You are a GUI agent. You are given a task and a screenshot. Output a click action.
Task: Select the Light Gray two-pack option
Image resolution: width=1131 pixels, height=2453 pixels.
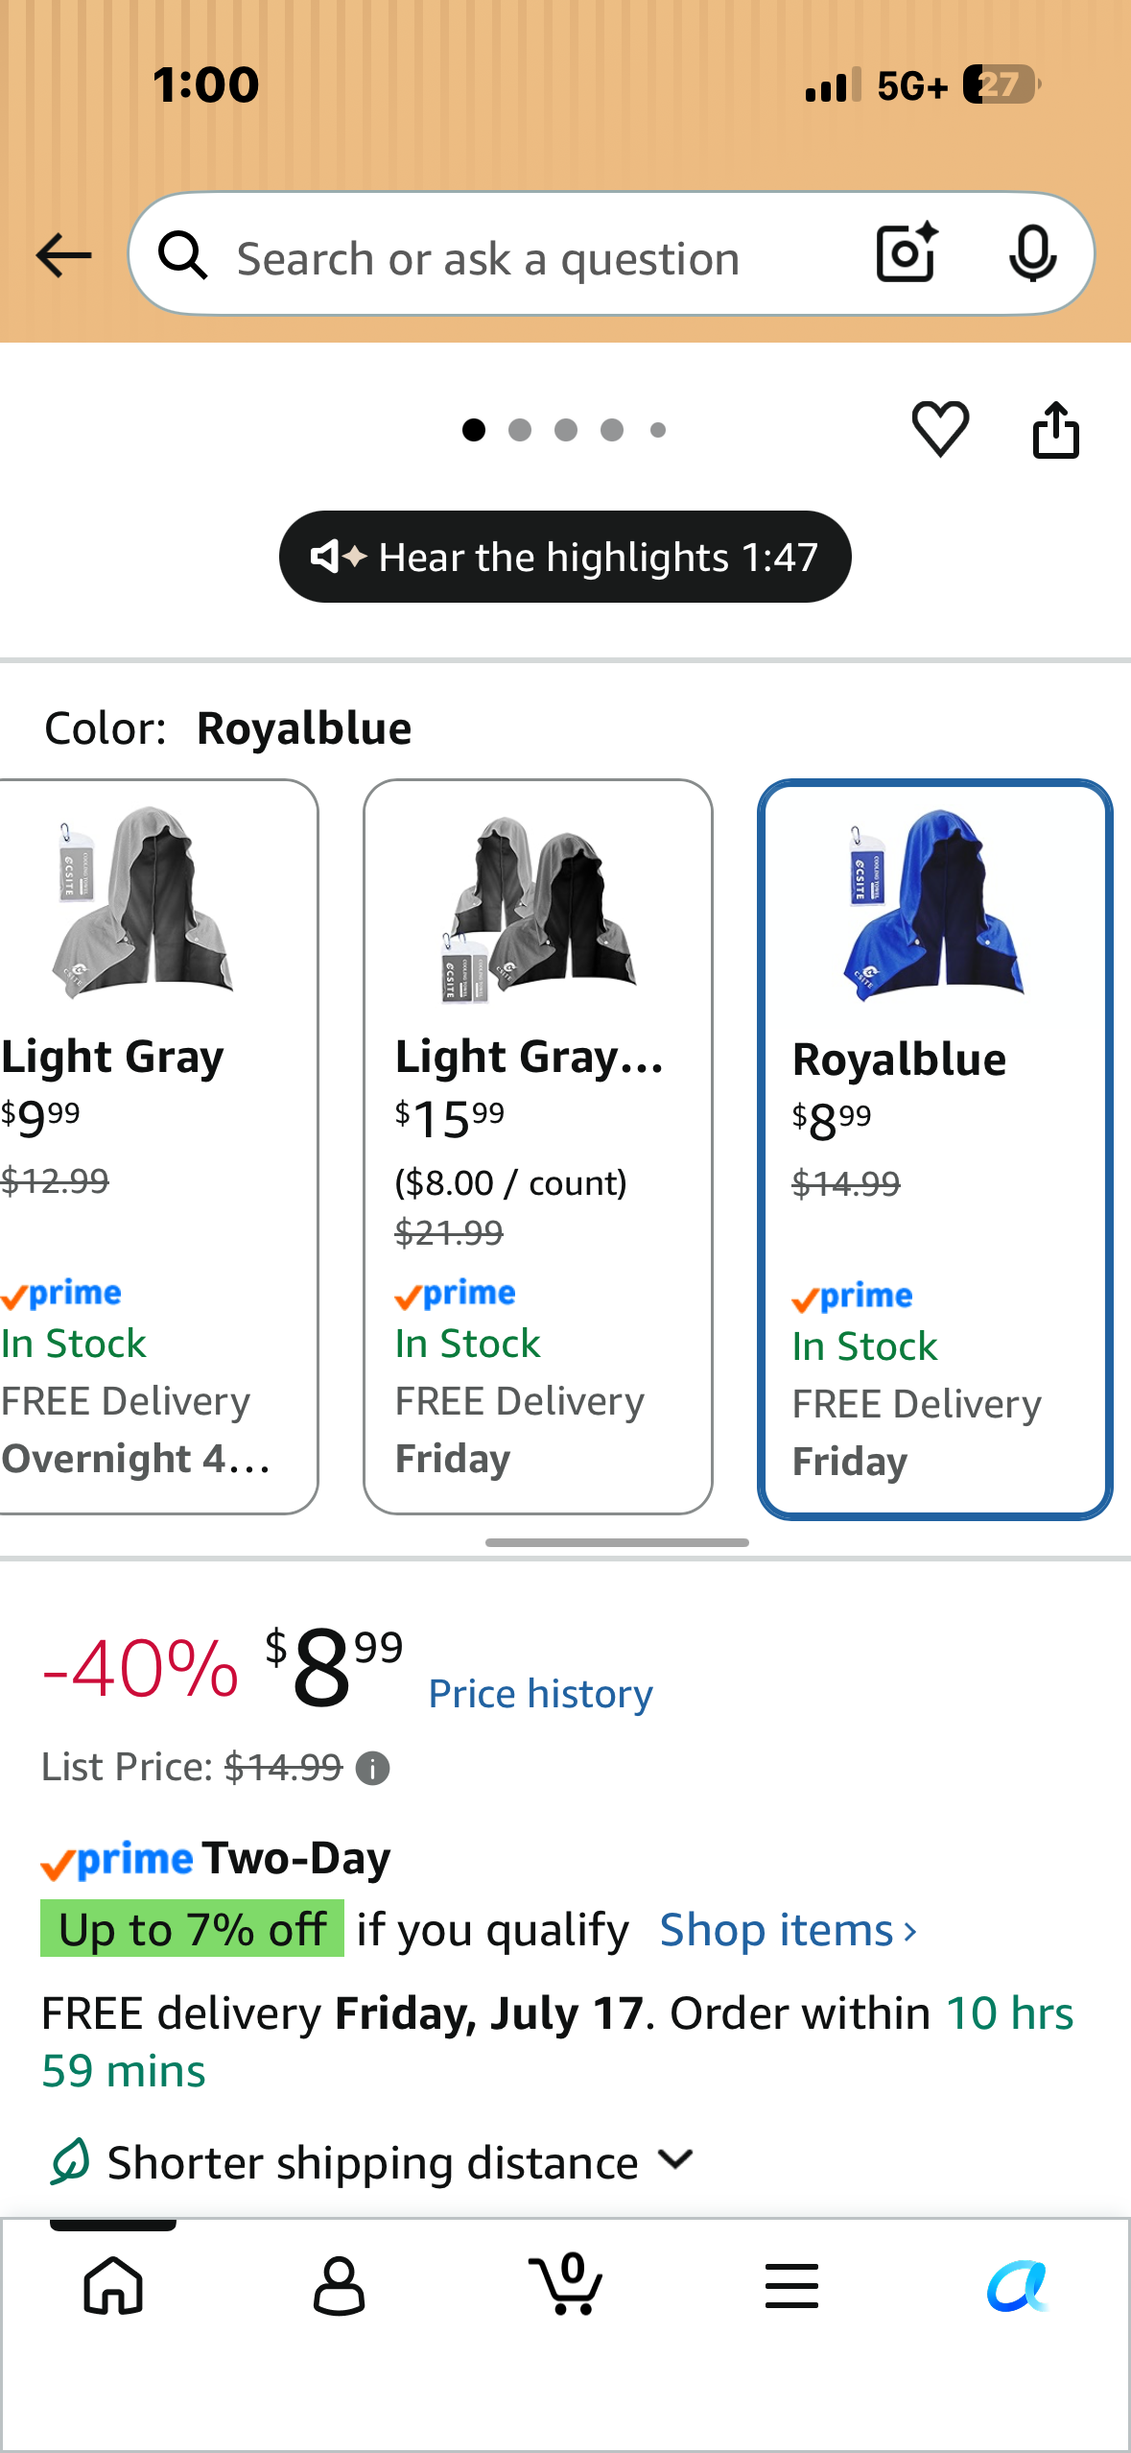click(x=538, y=1147)
